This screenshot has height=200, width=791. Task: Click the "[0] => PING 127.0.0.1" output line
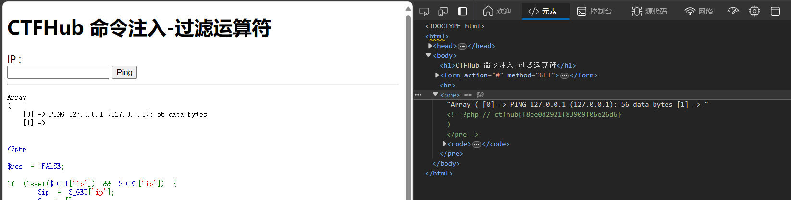pyautogui.click(x=115, y=114)
